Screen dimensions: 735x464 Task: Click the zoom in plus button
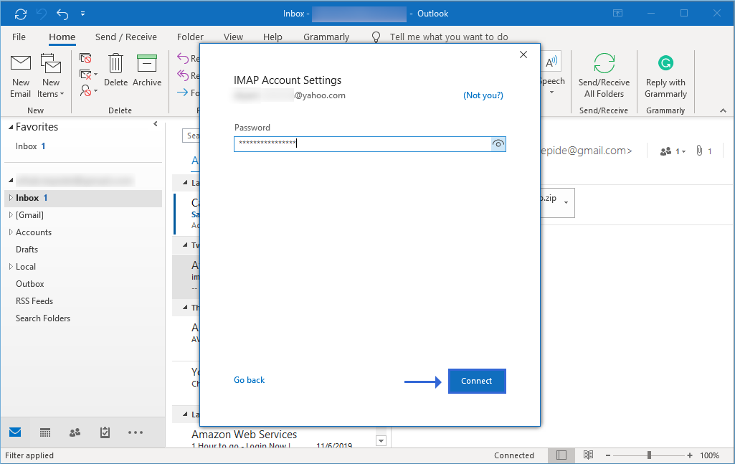[690, 455]
